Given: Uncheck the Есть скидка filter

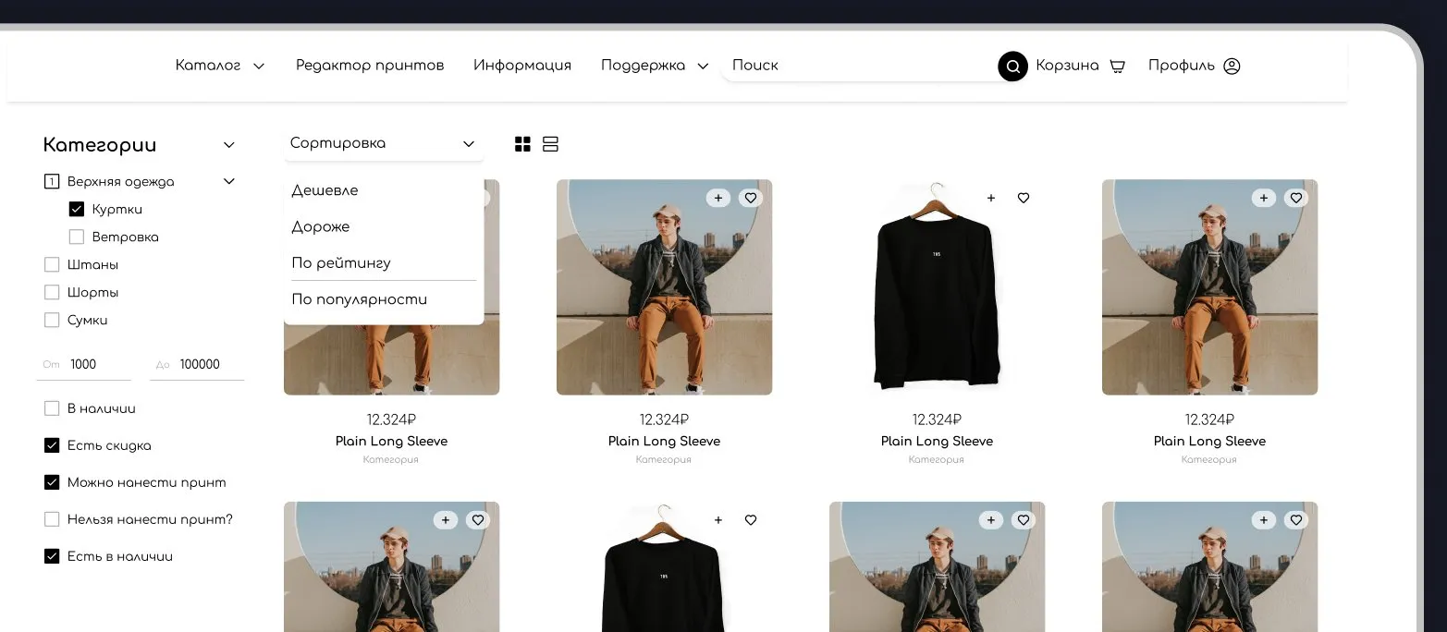Looking at the screenshot, I should [52, 445].
